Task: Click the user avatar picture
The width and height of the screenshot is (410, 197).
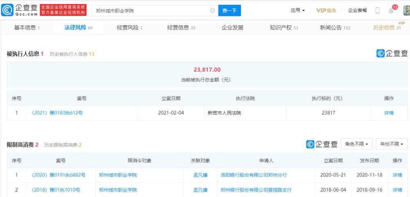Action: click(x=406, y=11)
